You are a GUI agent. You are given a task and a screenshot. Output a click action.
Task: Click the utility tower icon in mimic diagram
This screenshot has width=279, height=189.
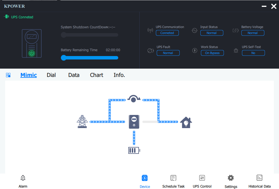pyautogui.click(x=82, y=122)
